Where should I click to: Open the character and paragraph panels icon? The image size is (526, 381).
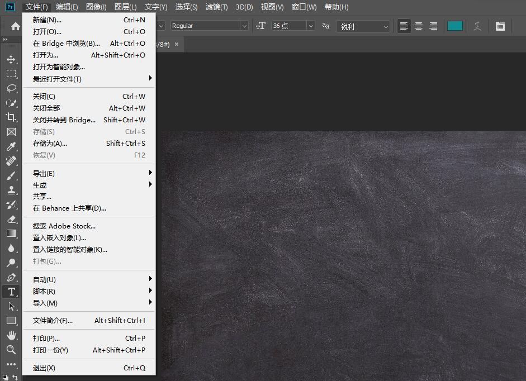500,26
